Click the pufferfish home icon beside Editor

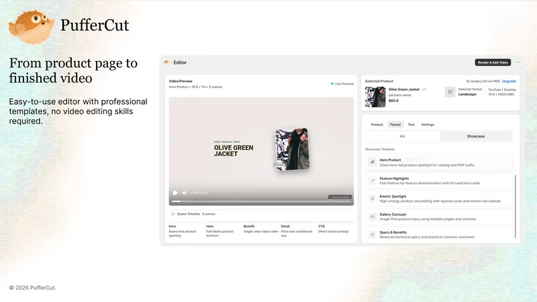tap(166, 62)
